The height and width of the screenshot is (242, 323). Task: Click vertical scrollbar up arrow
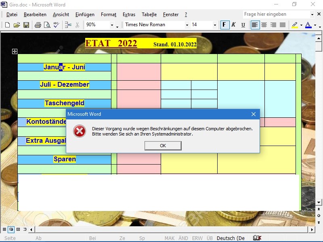pos(319,38)
